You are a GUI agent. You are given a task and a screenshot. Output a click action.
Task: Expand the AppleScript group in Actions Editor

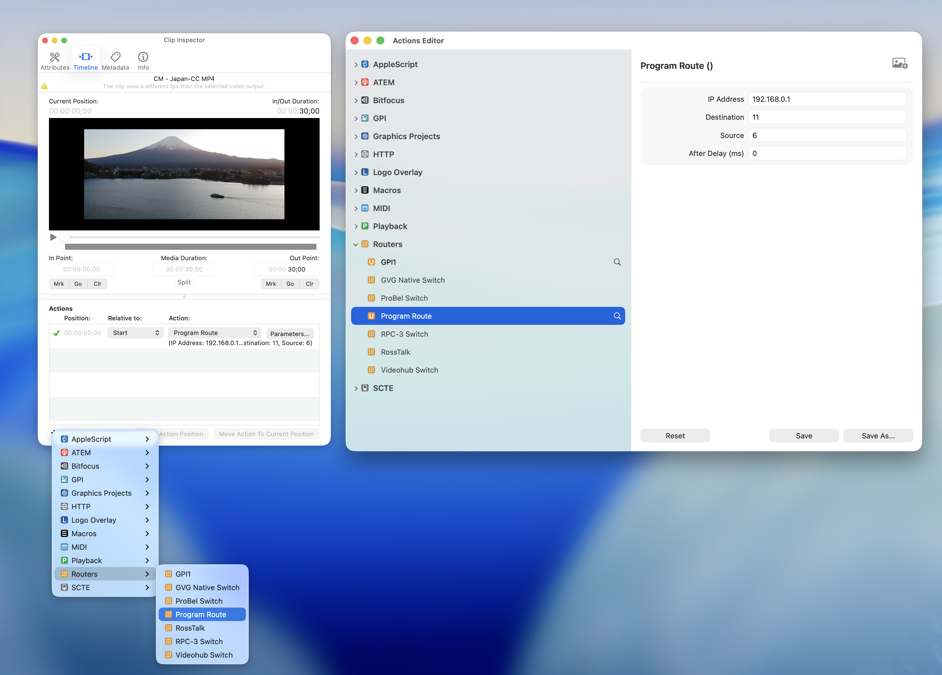pos(356,65)
